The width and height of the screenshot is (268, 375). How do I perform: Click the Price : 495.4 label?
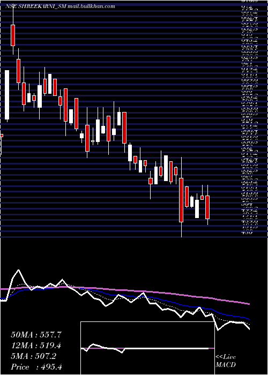pos(37,367)
